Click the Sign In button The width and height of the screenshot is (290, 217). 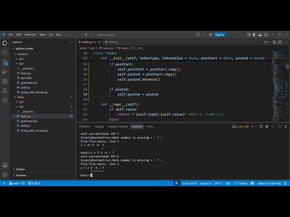click(x=219, y=34)
